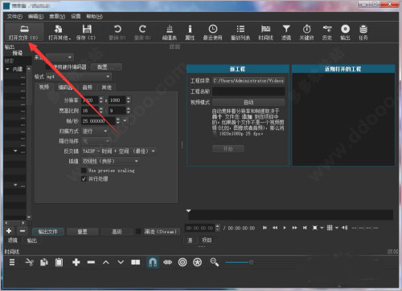
Task: Click Open Other (打开其他) in the toolbar
Action: point(59,32)
